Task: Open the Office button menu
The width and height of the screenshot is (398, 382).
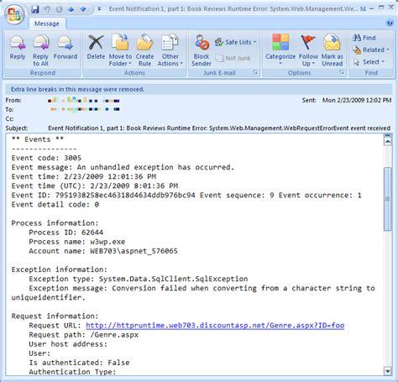Action: (14, 15)
